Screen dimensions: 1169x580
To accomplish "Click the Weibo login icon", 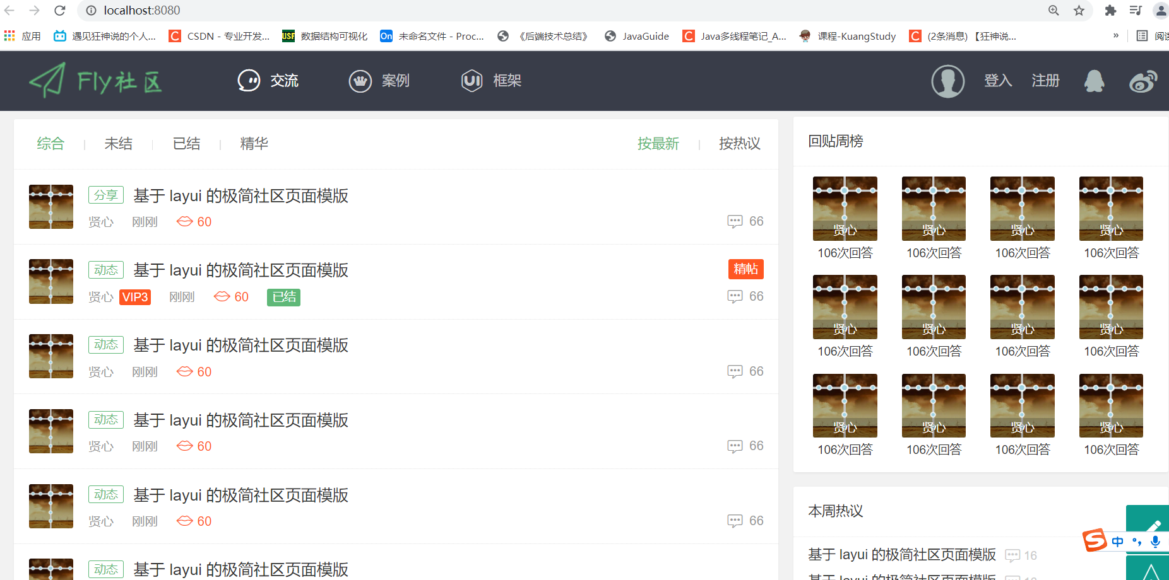I will (1143, 81).
